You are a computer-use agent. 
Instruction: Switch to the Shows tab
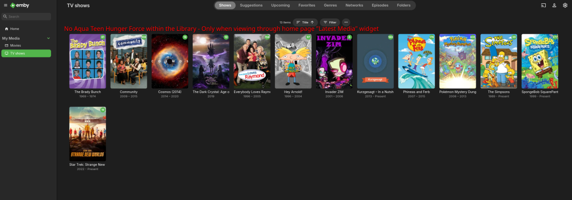point(225,5)
